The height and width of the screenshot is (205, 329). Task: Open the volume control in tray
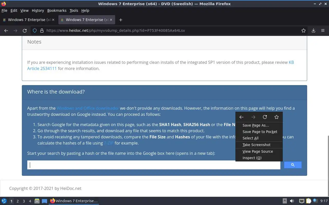(292, 201)
